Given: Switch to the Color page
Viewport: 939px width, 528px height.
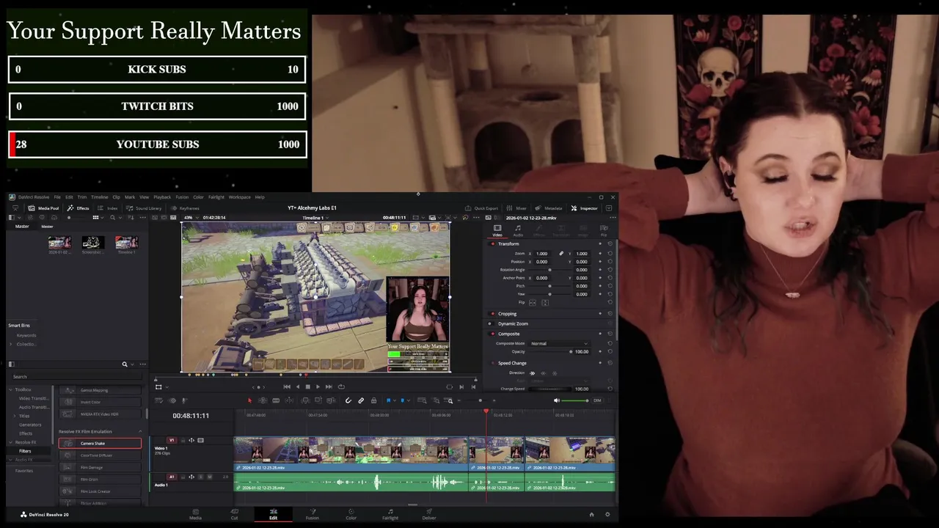Looking at the screenshot, I should click(351, 514).
